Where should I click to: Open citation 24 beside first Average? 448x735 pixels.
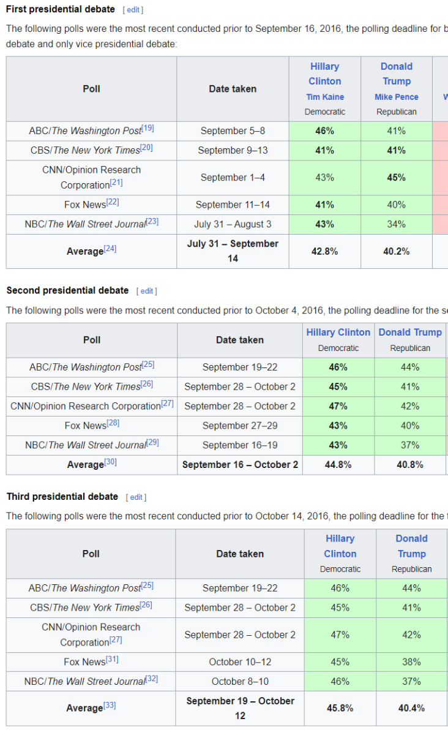coord(110,249)
